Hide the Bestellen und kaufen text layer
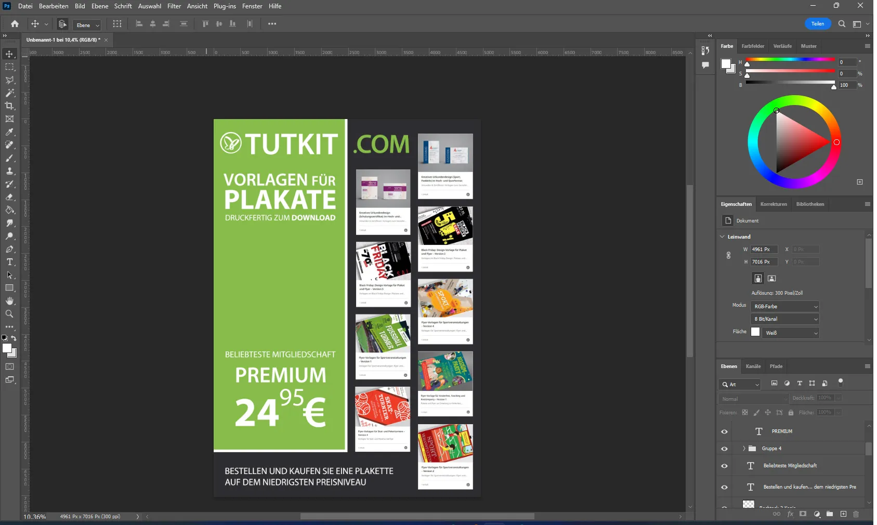This screenshot has height=525, width=877. tap(724, 488)
